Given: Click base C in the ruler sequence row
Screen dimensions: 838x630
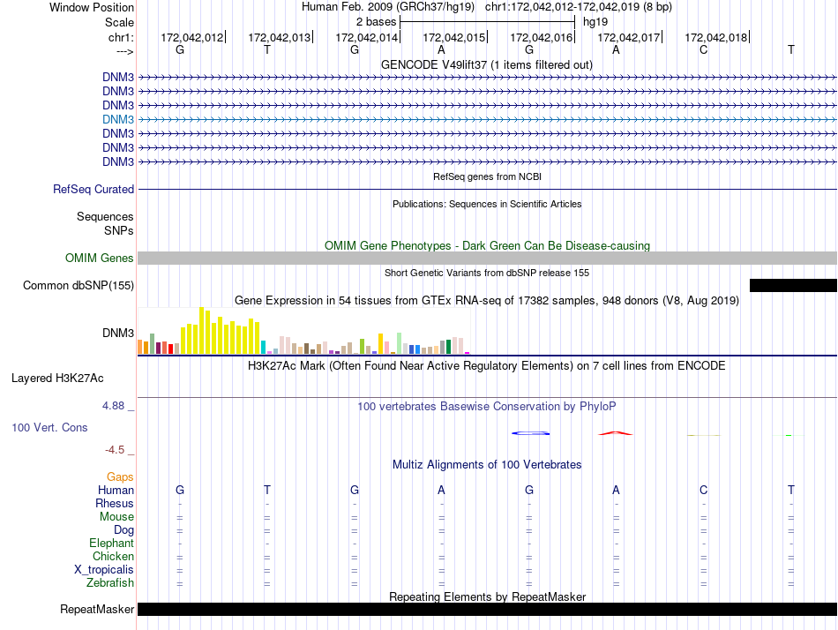Looking at the screenshot, I should coord(703,49).
